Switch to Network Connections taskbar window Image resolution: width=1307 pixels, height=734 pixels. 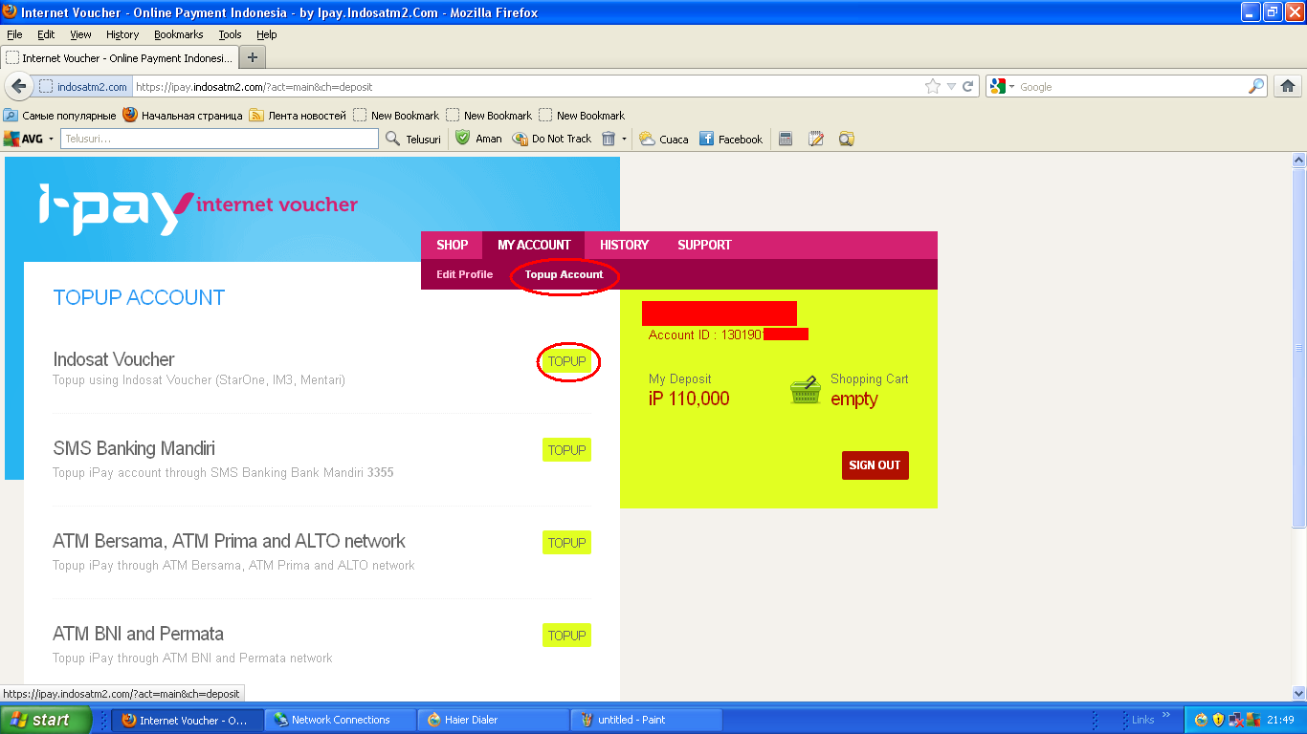pyautogui.click(x=341, y=720)
